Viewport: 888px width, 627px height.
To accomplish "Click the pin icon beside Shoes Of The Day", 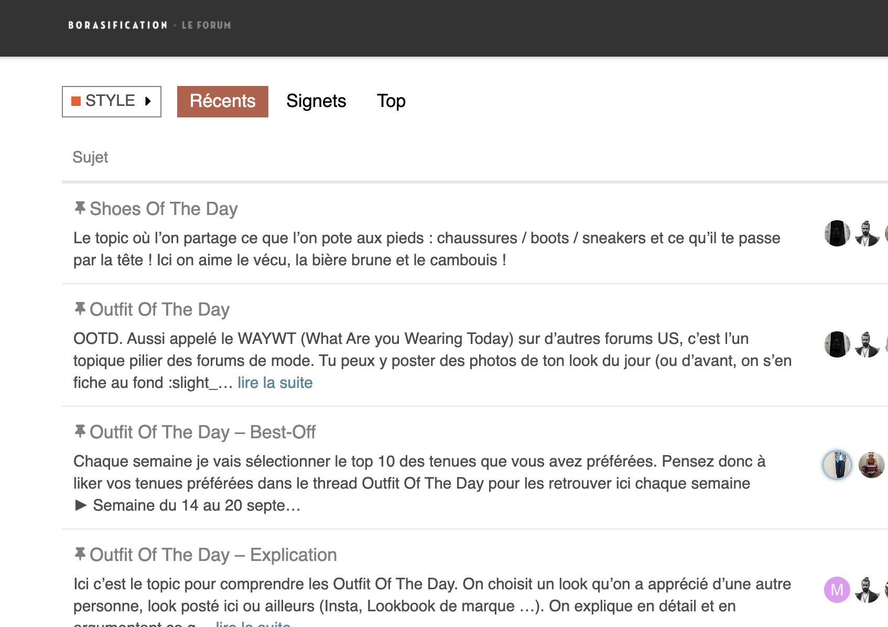I will [80, 208].
